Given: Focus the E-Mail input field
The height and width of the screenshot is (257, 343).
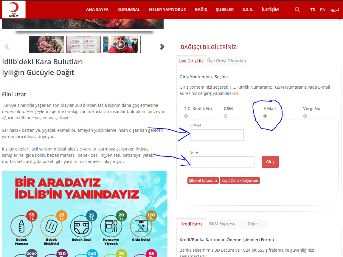Looking at the screenshot, I should coord(217,135).
